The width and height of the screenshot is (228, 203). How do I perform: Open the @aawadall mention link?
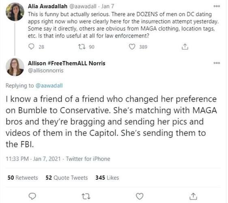[49, 86]
